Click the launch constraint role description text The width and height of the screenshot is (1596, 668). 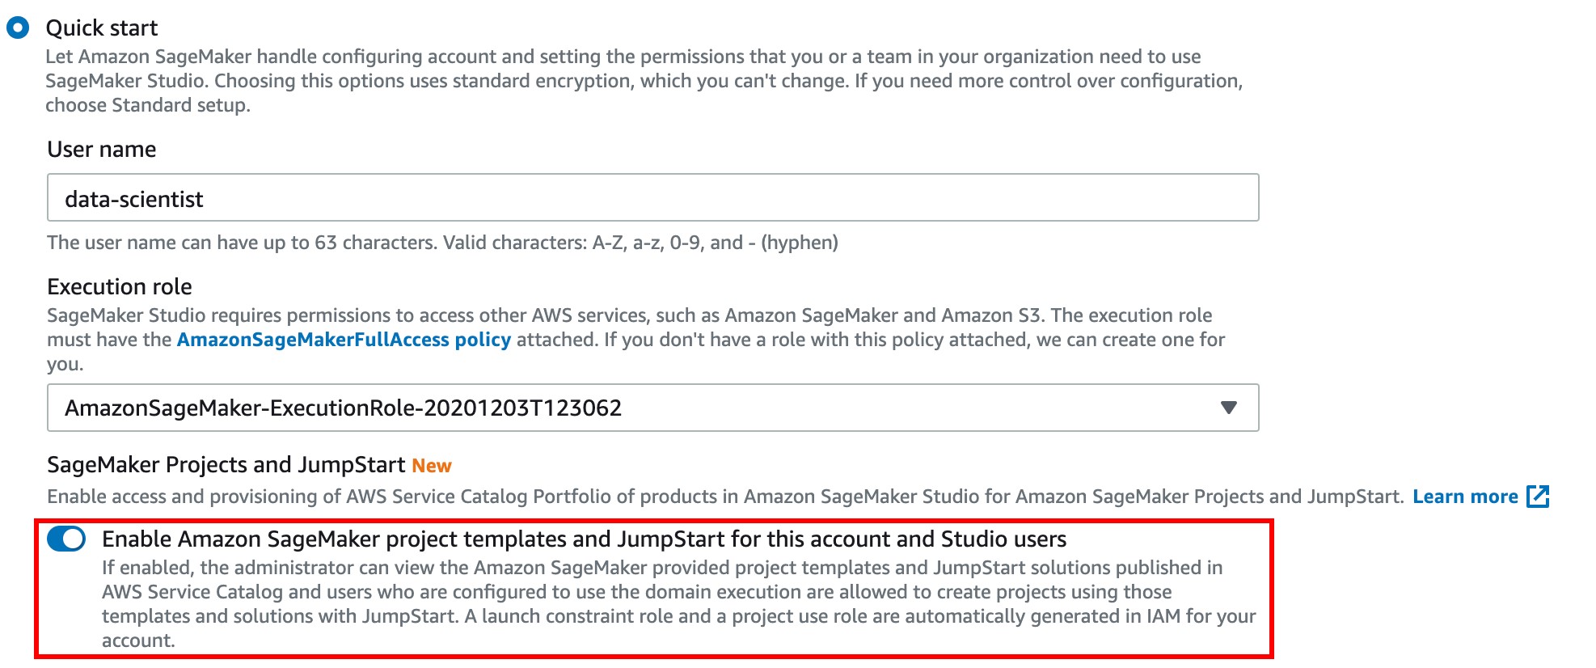click(x=678, y=604)
